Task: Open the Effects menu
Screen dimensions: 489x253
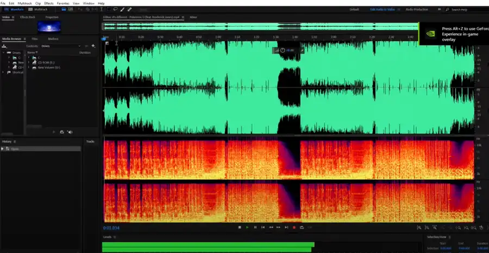Action: coord(49,3)
